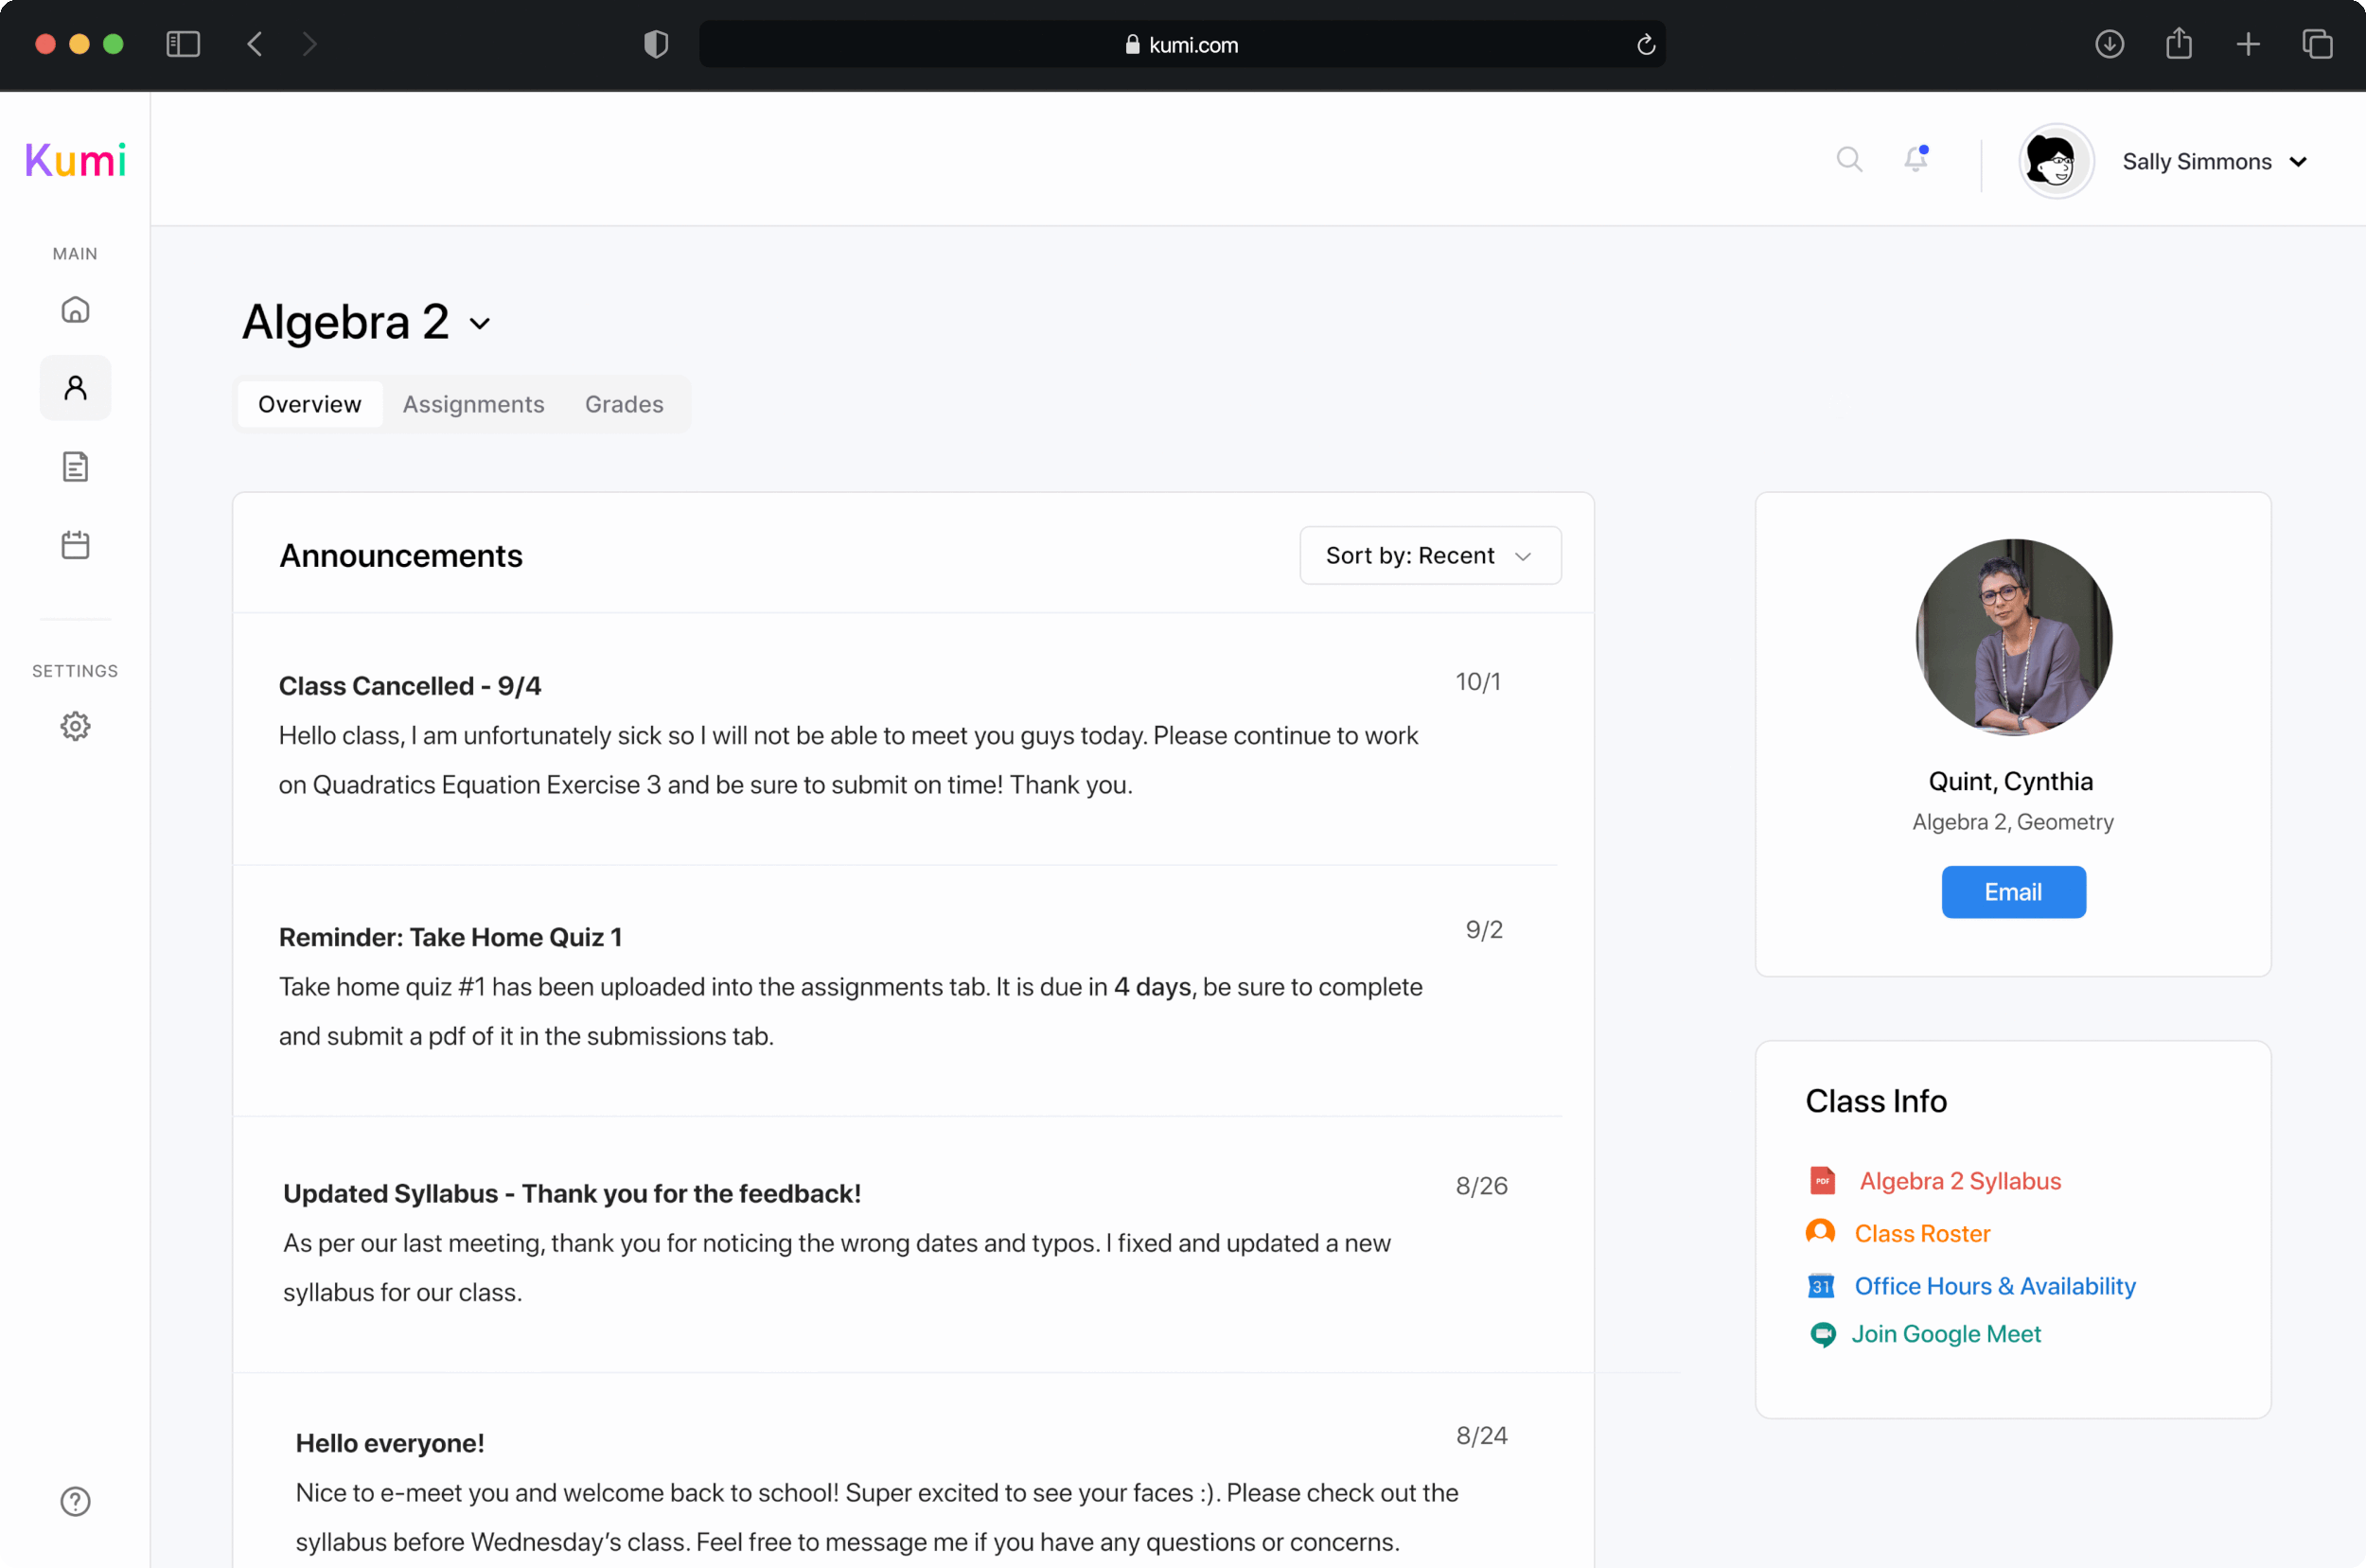Toggle the Safari sidebar button
Viewport: 2366px width, 1568px height.
point(183,44)
